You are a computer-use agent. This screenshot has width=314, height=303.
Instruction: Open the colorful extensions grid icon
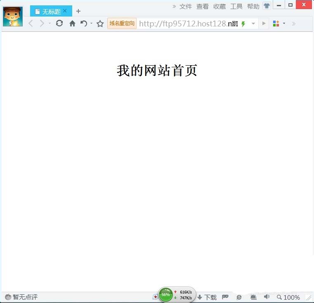click(x=276, y=24)
